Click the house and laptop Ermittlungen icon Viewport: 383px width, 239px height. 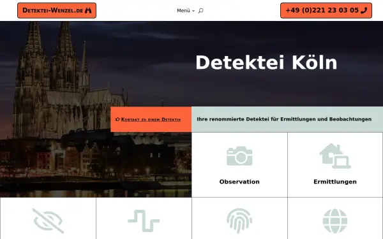click(x=335, y=156)
